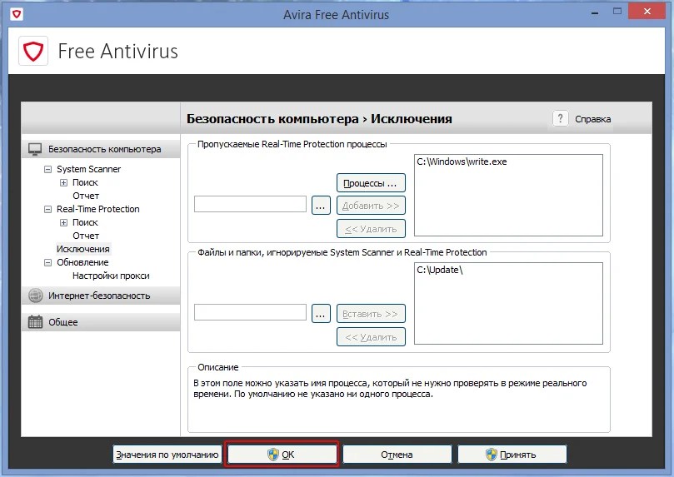The image size is (674, 477).
Task: Click the Принять apply button
Action: pos(512,455)
